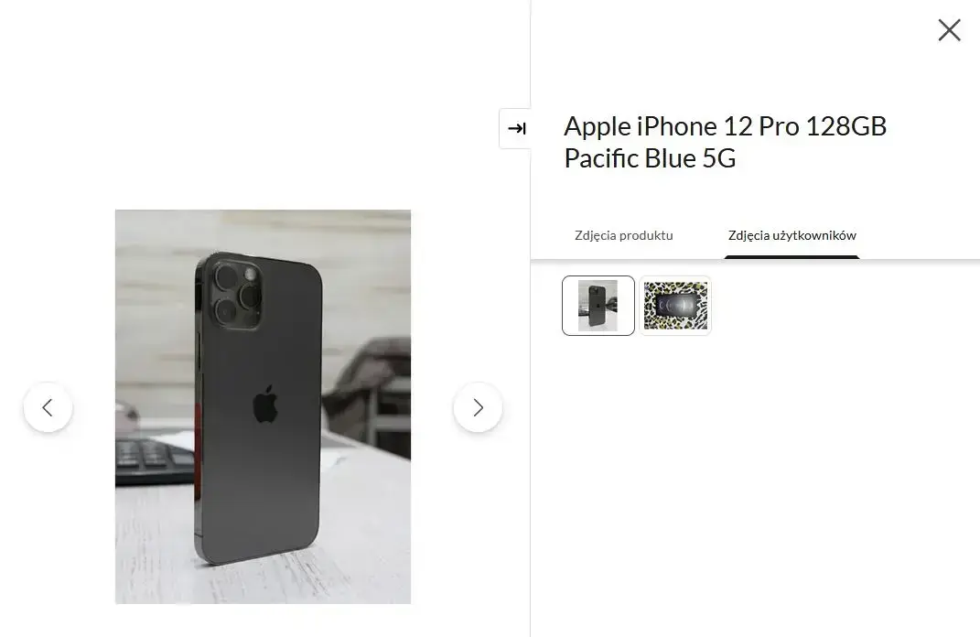Screen dimensions: 980x637
Task: Open the leopard-print background thumbnail
Action: pos(675,306)
